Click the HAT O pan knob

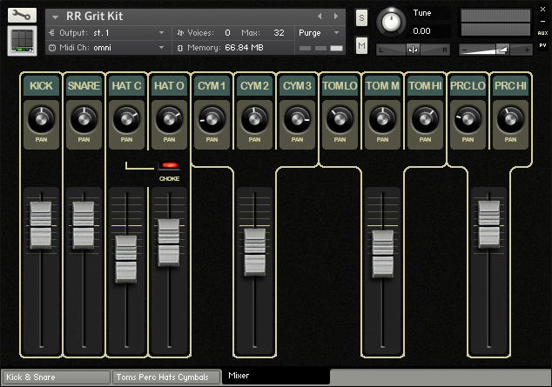(169, 120)
